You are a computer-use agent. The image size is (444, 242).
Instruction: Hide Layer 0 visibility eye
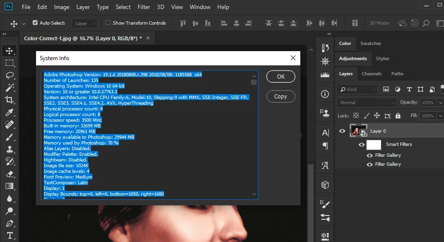[342, 131]
